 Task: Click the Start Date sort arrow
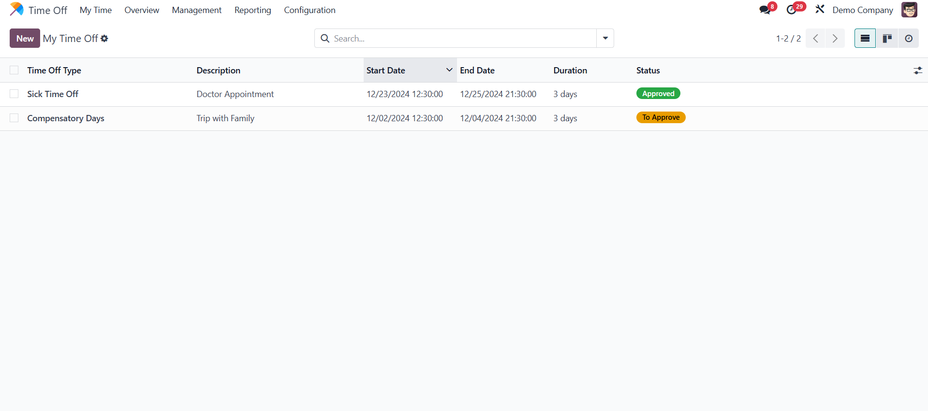click(449, 70)
